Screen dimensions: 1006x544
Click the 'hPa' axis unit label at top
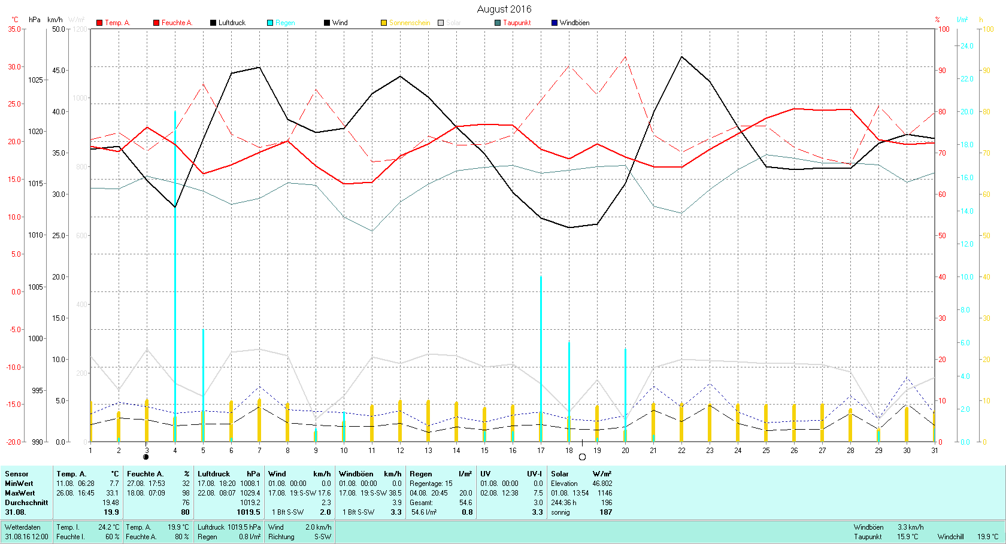35,20
